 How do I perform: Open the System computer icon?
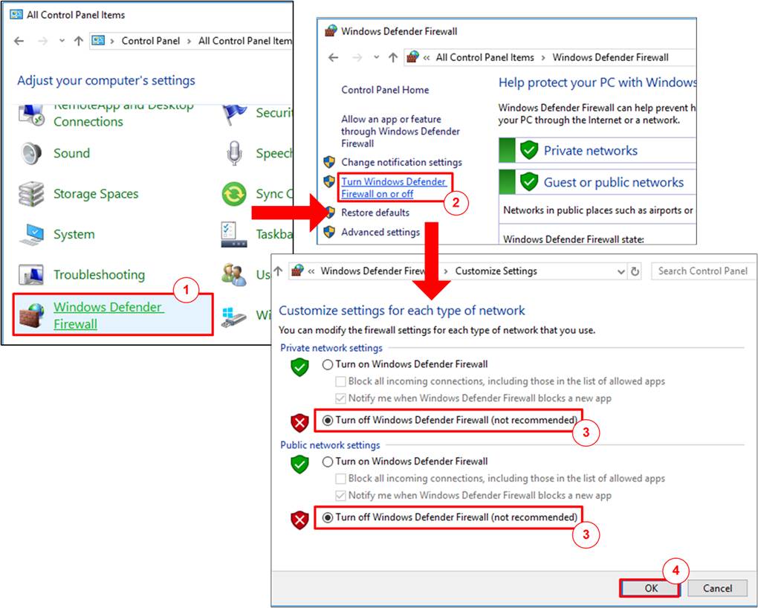point(32,235)
